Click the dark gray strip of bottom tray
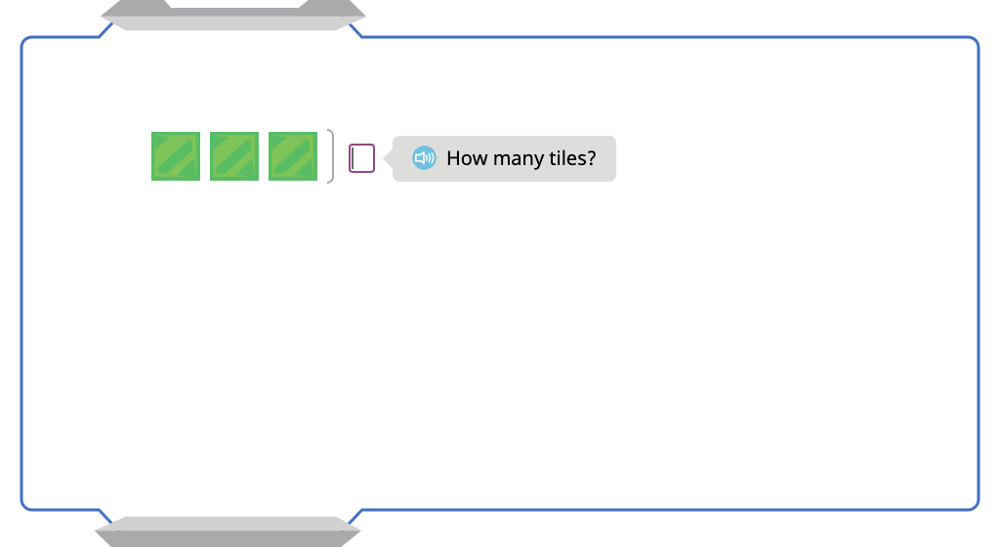1000x547 pixels. pyautogui.click(x=228, y=539)
